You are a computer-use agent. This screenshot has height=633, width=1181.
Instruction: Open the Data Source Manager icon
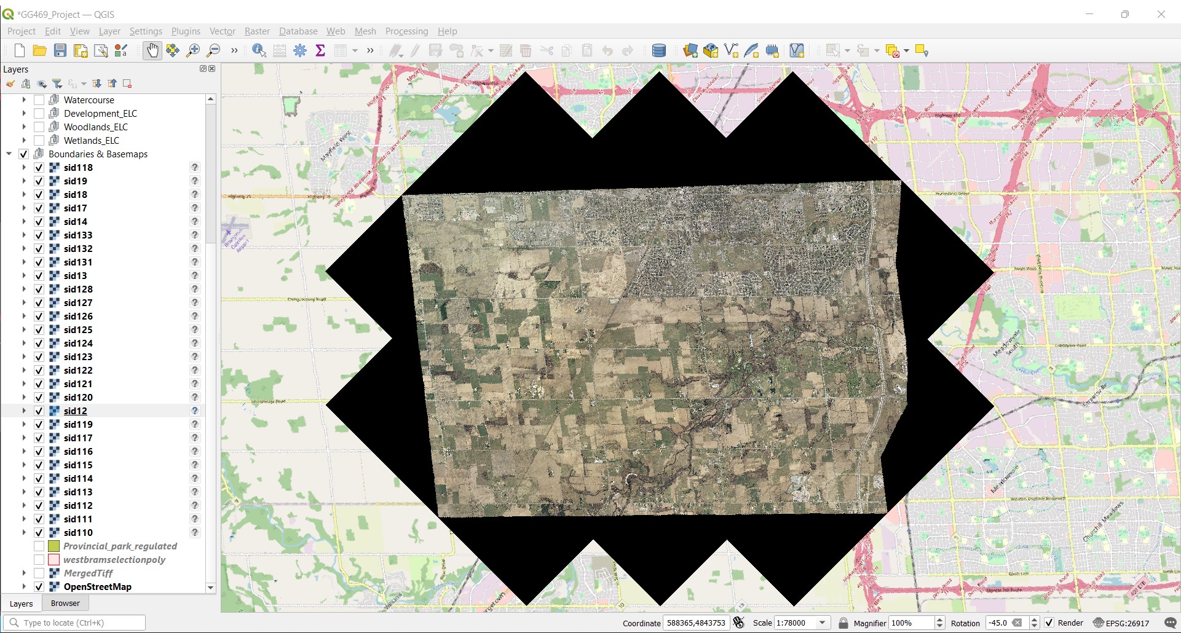click(658, 50)
